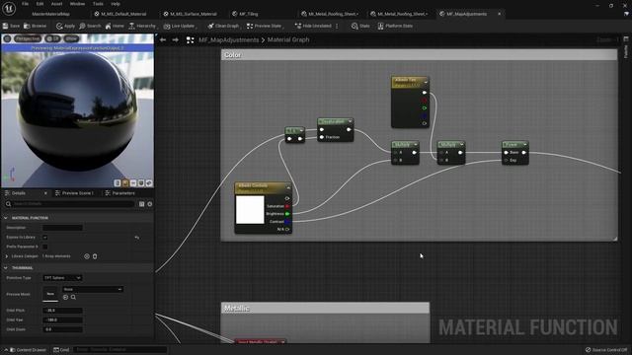The width and height of the screenshot is (632, 355).
Task: Switch to Parameters tab
Action: [x=120, y=193]
